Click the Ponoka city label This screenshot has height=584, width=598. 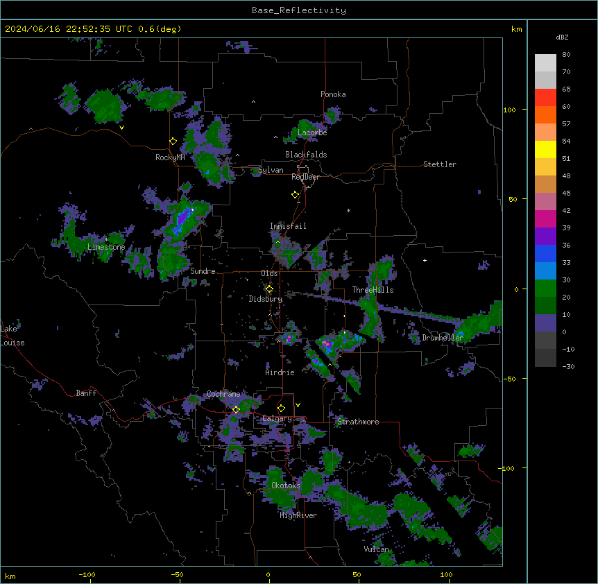333,94
